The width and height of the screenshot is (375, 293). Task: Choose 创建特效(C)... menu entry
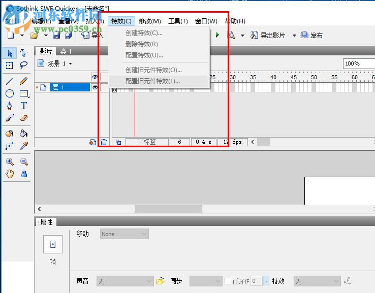click(159, 33)
